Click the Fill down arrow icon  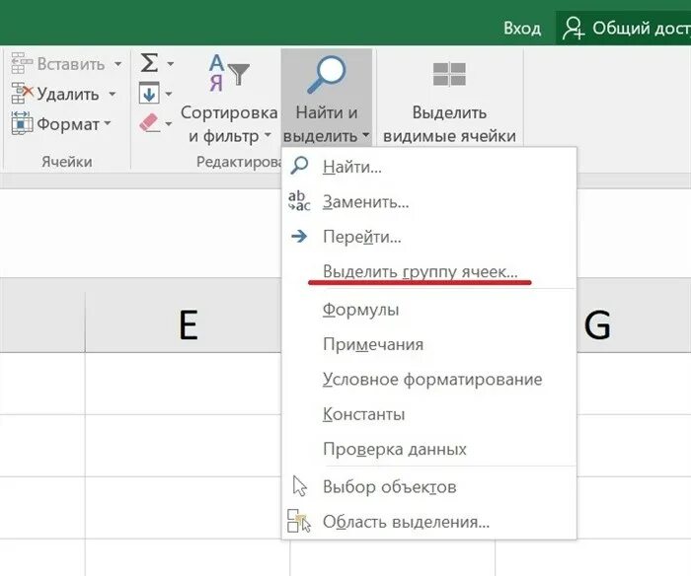pos(149,93)
